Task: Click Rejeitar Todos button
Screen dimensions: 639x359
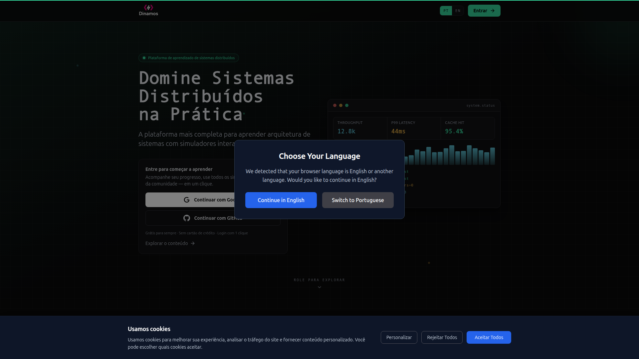Action: pyautogui.click(x=442, y=337)
